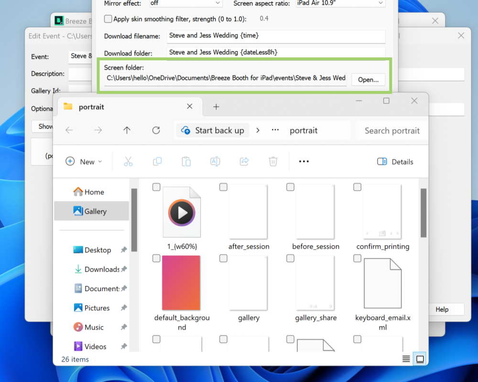Select Gallery in the navigation pane

91,211
